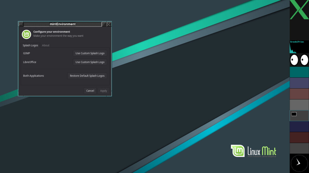Click Use Custom Splash Logo for GIMP
This screenshot has width=309, height=173.
click(90, 53)
